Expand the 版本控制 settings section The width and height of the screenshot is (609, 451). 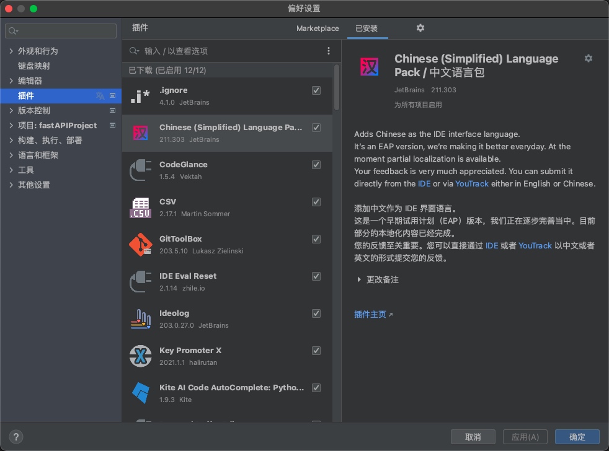(x=11, y=110)
